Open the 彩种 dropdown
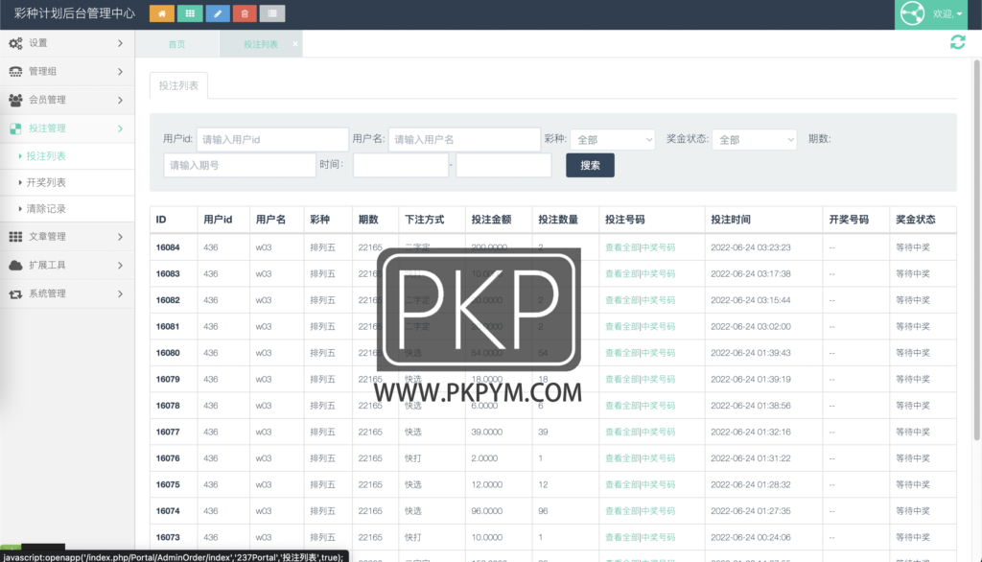 click(x=613, y=140)
